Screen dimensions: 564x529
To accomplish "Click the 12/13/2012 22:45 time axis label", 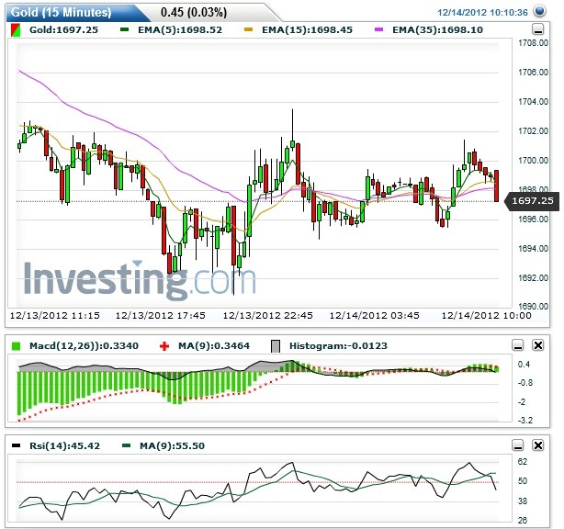I will click(x=268, y=316).
